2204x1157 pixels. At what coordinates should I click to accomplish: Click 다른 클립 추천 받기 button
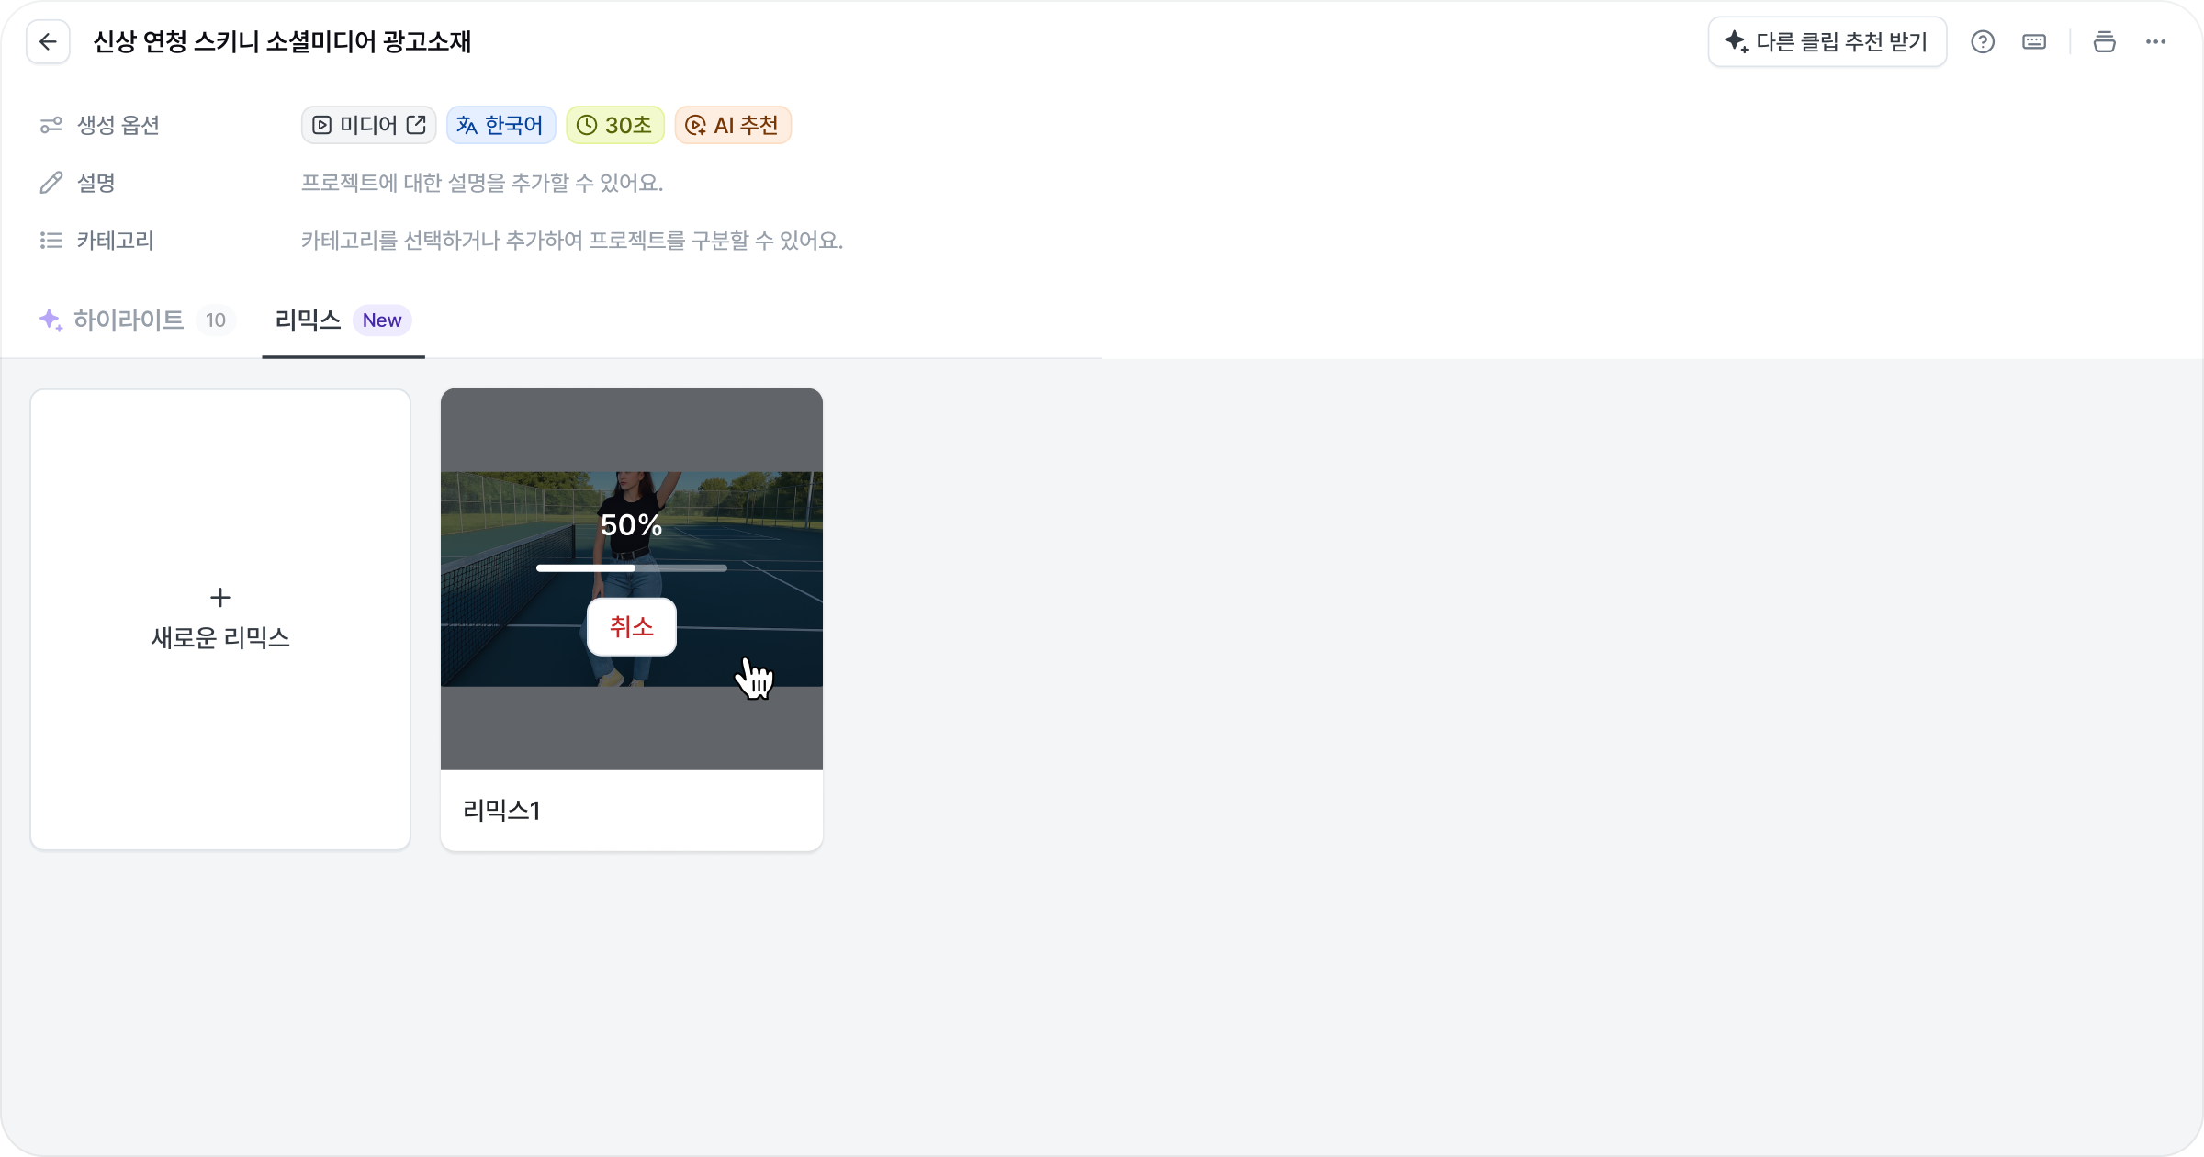tap(1827, 42)
